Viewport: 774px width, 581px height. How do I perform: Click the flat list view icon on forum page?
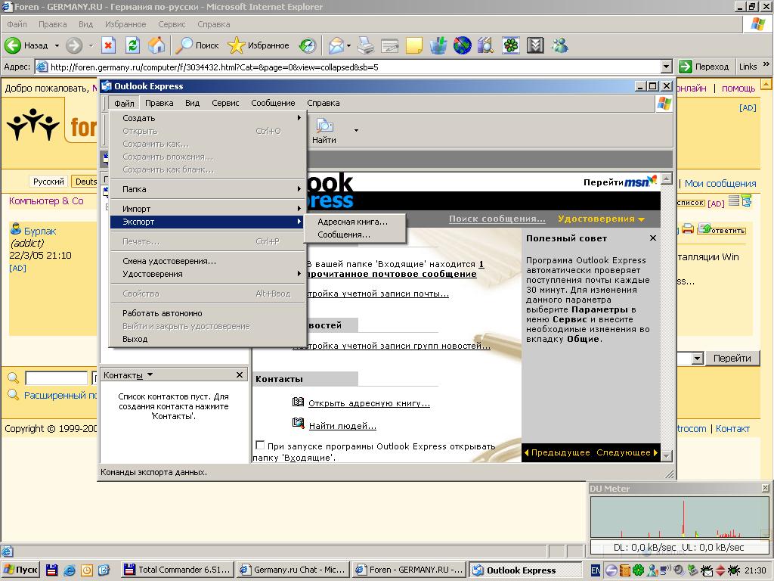pos(734,201)
